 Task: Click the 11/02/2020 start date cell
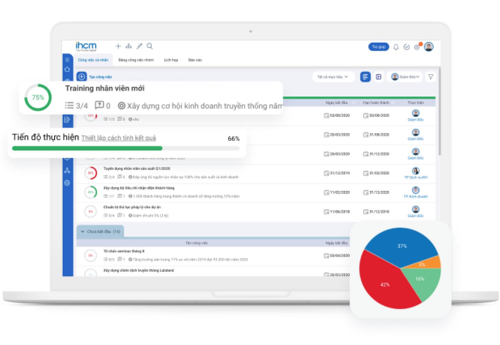pos(337,193)
